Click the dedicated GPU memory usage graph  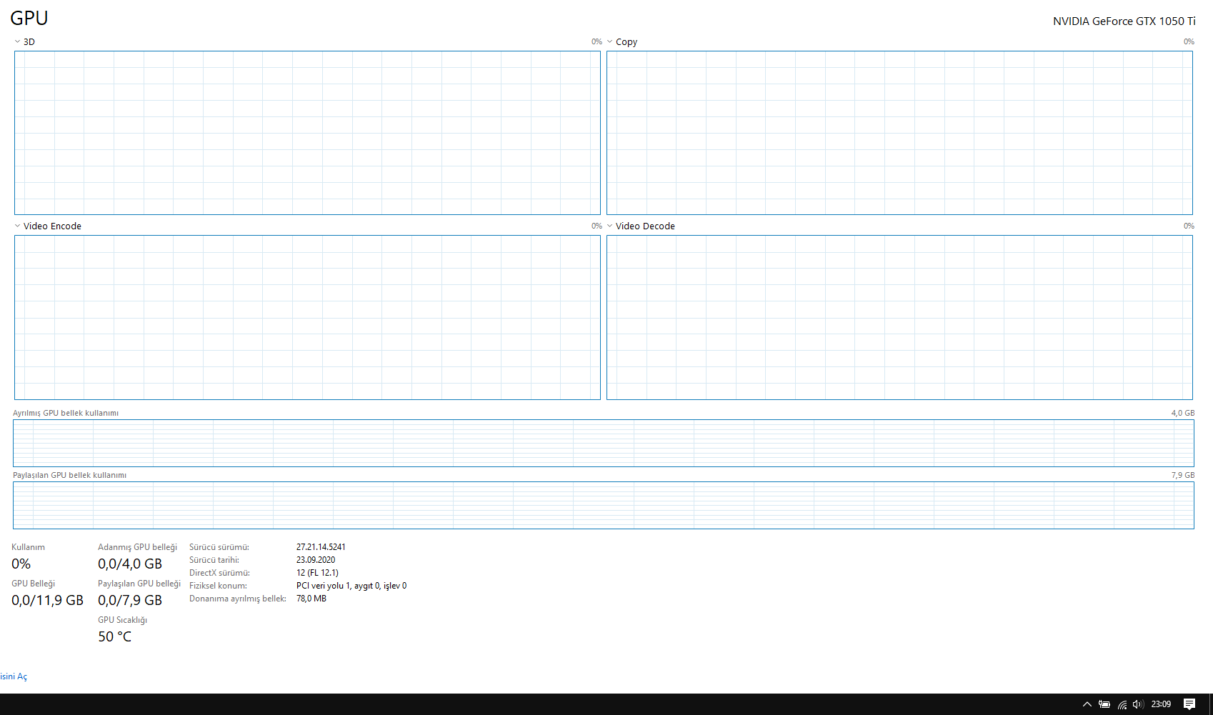[x=604, y=443]
